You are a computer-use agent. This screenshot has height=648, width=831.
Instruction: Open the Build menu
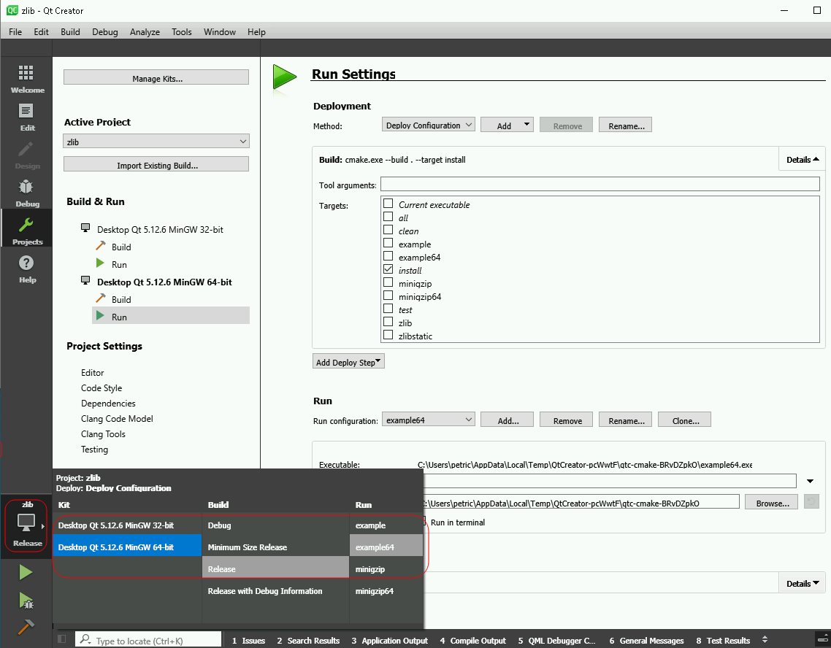(70, 32)
